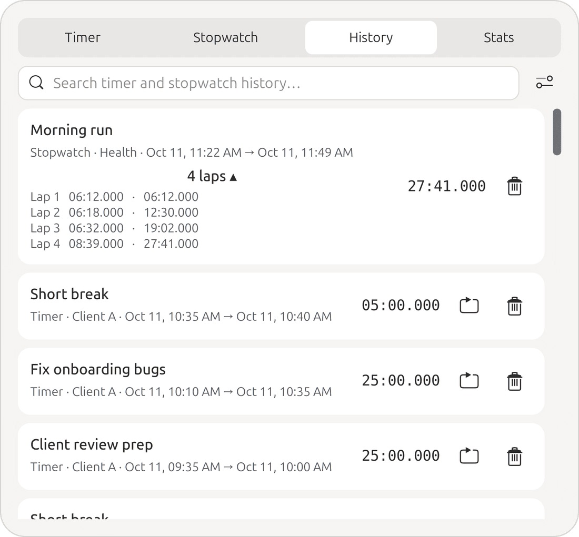Switch to the Stopwatch tab
This screenshot has width=579, height=537.
(225, 38)
